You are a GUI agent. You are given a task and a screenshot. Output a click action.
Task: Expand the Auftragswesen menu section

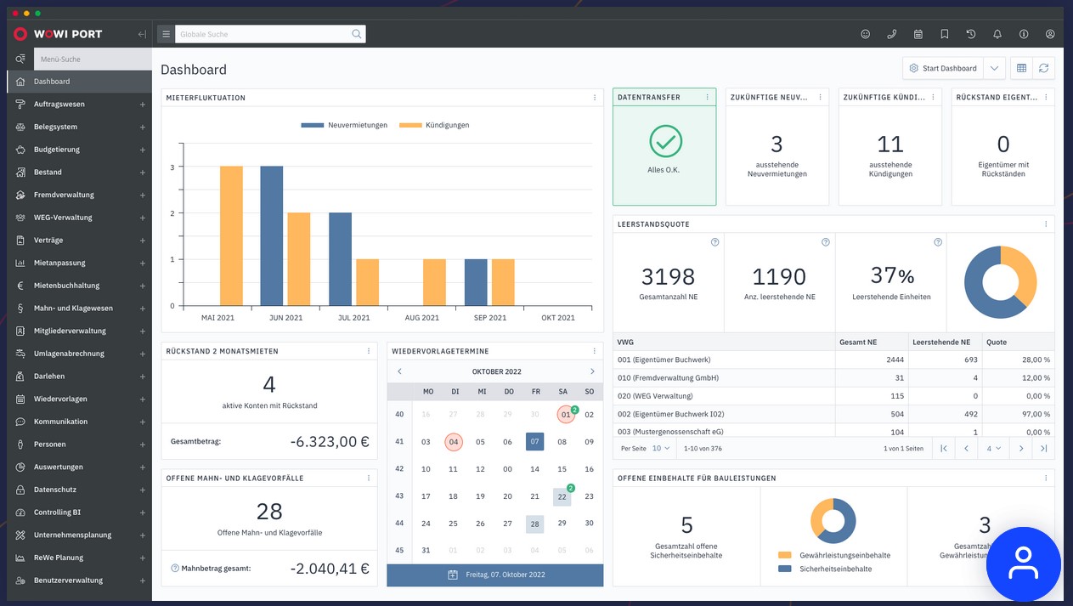pyautogui.click(x=143, y=105)
